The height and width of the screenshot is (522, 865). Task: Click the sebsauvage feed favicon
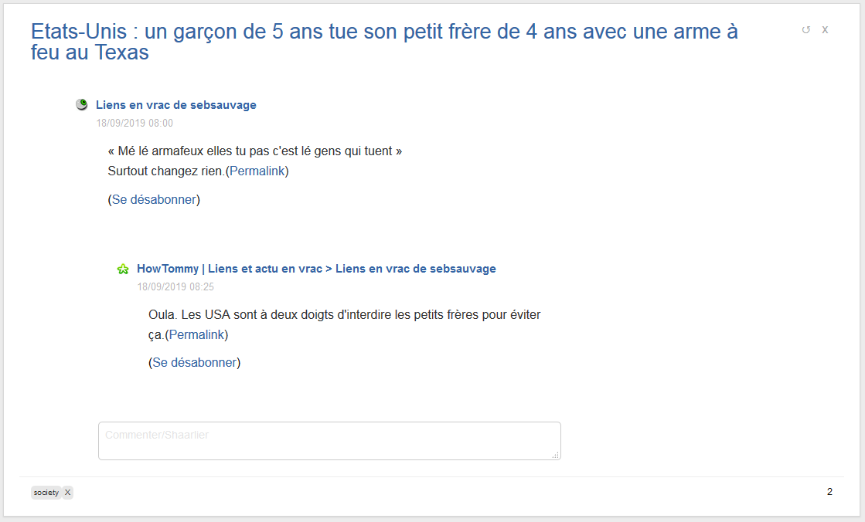82,105
